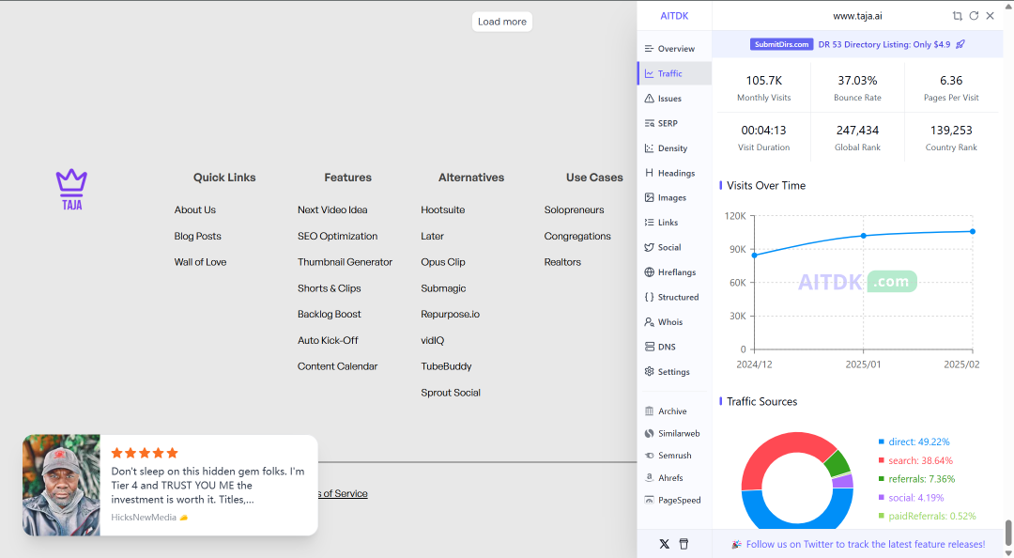
Task: Toggle the search 38.64% legend entry
Action: [x=915, y=460]
